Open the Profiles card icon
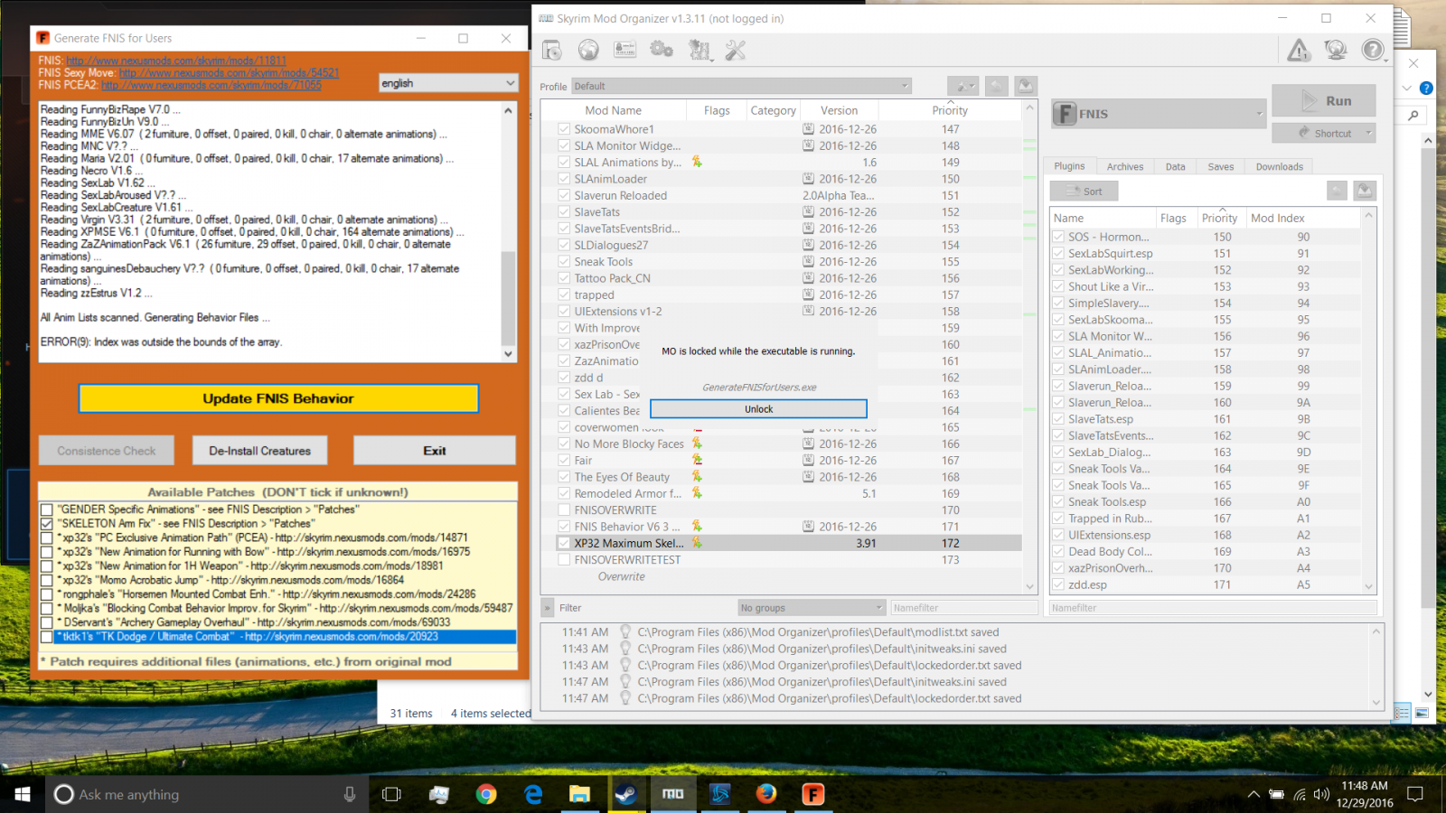 click(x=624, y=51)
